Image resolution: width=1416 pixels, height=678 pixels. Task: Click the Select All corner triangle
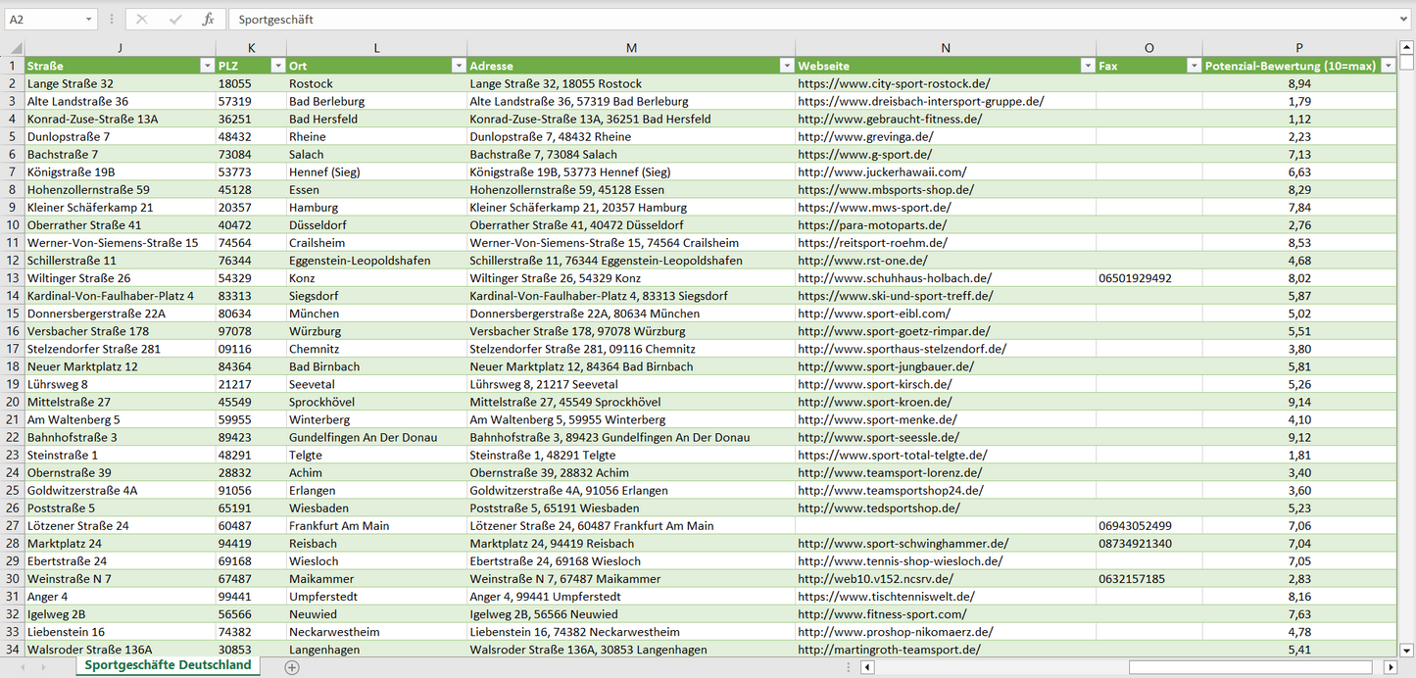14,49
